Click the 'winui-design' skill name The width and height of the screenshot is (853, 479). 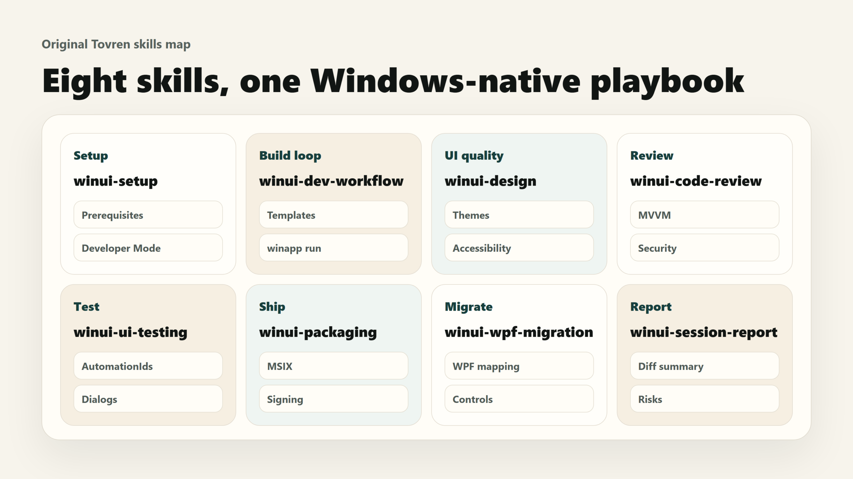(x=490, y=181)
